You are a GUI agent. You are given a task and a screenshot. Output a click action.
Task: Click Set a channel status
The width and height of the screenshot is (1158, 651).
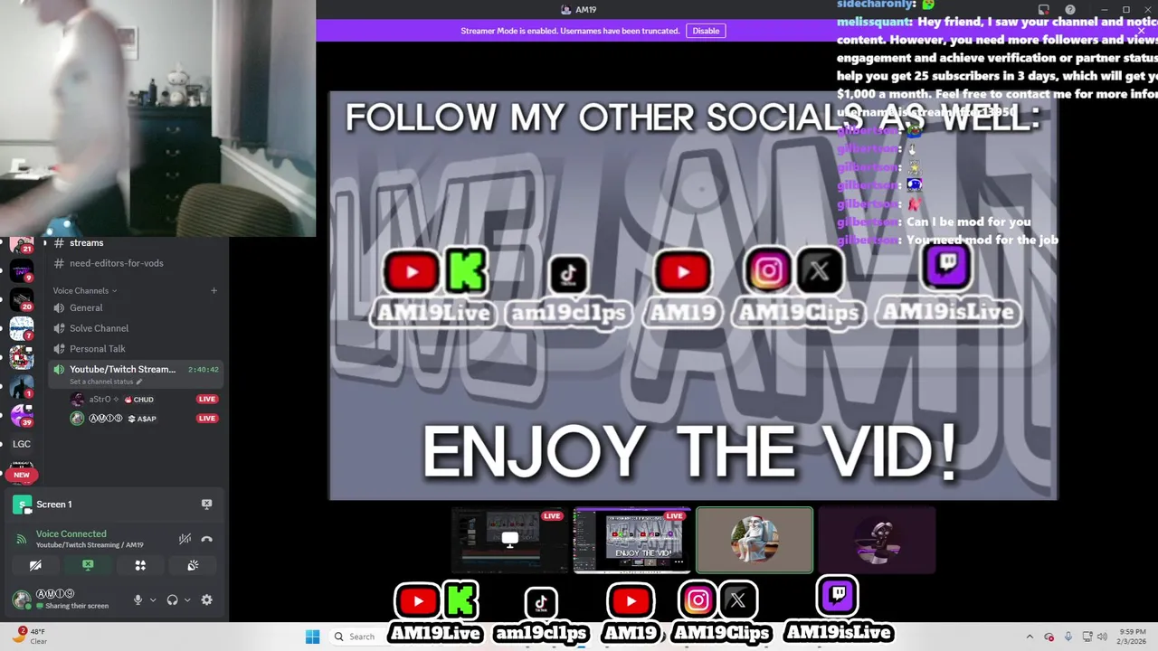pyautogui.click(x=105, y=382)
